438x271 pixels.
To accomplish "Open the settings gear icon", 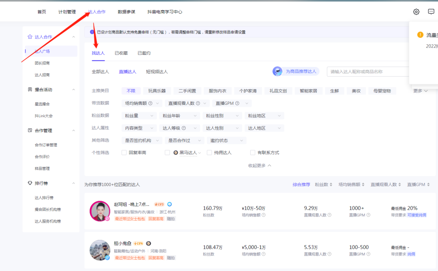I will tap(416, 12).
